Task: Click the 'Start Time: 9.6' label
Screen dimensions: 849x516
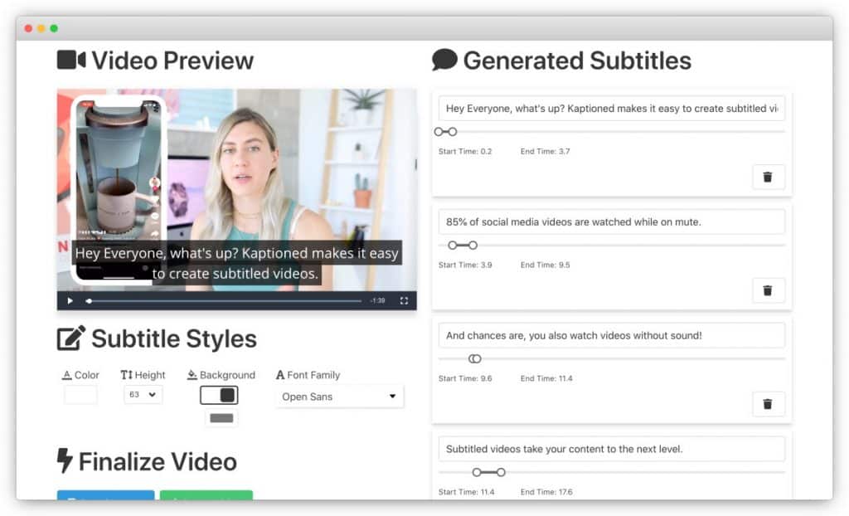Action: point(465,378)
